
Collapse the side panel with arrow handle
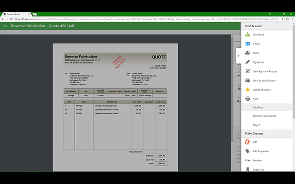(238, 56)
